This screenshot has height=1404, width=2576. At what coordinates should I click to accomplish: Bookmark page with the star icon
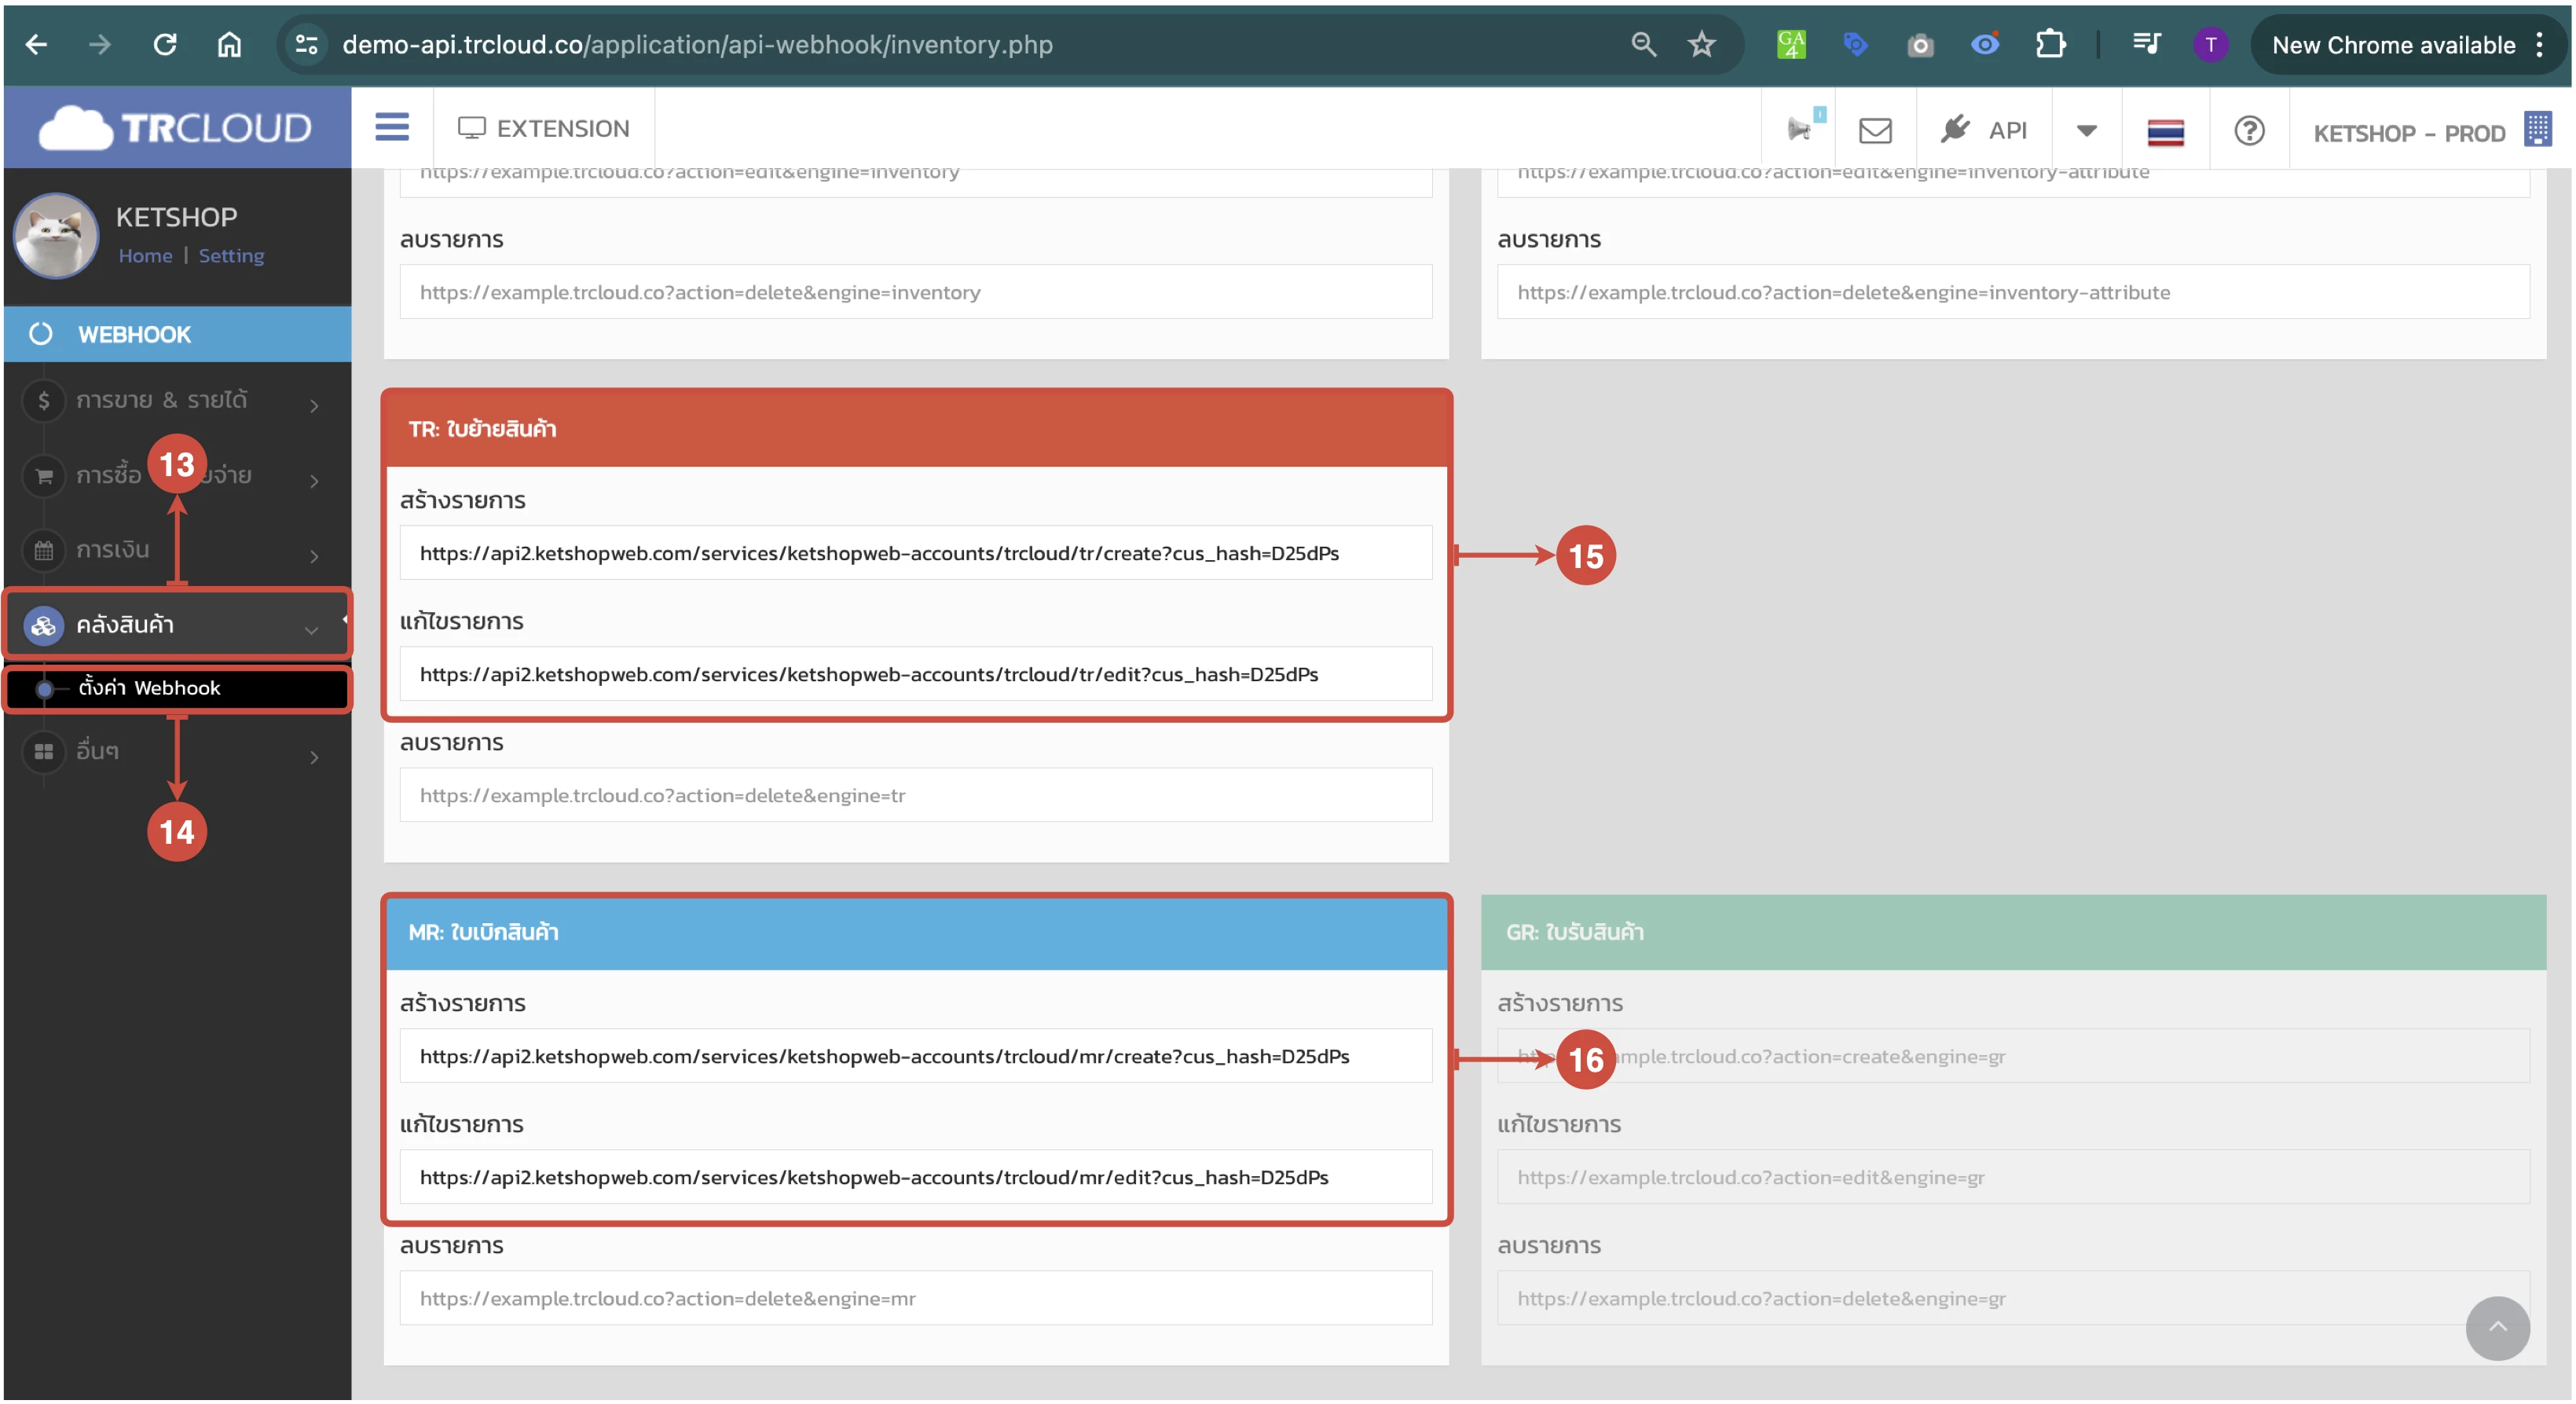point(1701,45)
